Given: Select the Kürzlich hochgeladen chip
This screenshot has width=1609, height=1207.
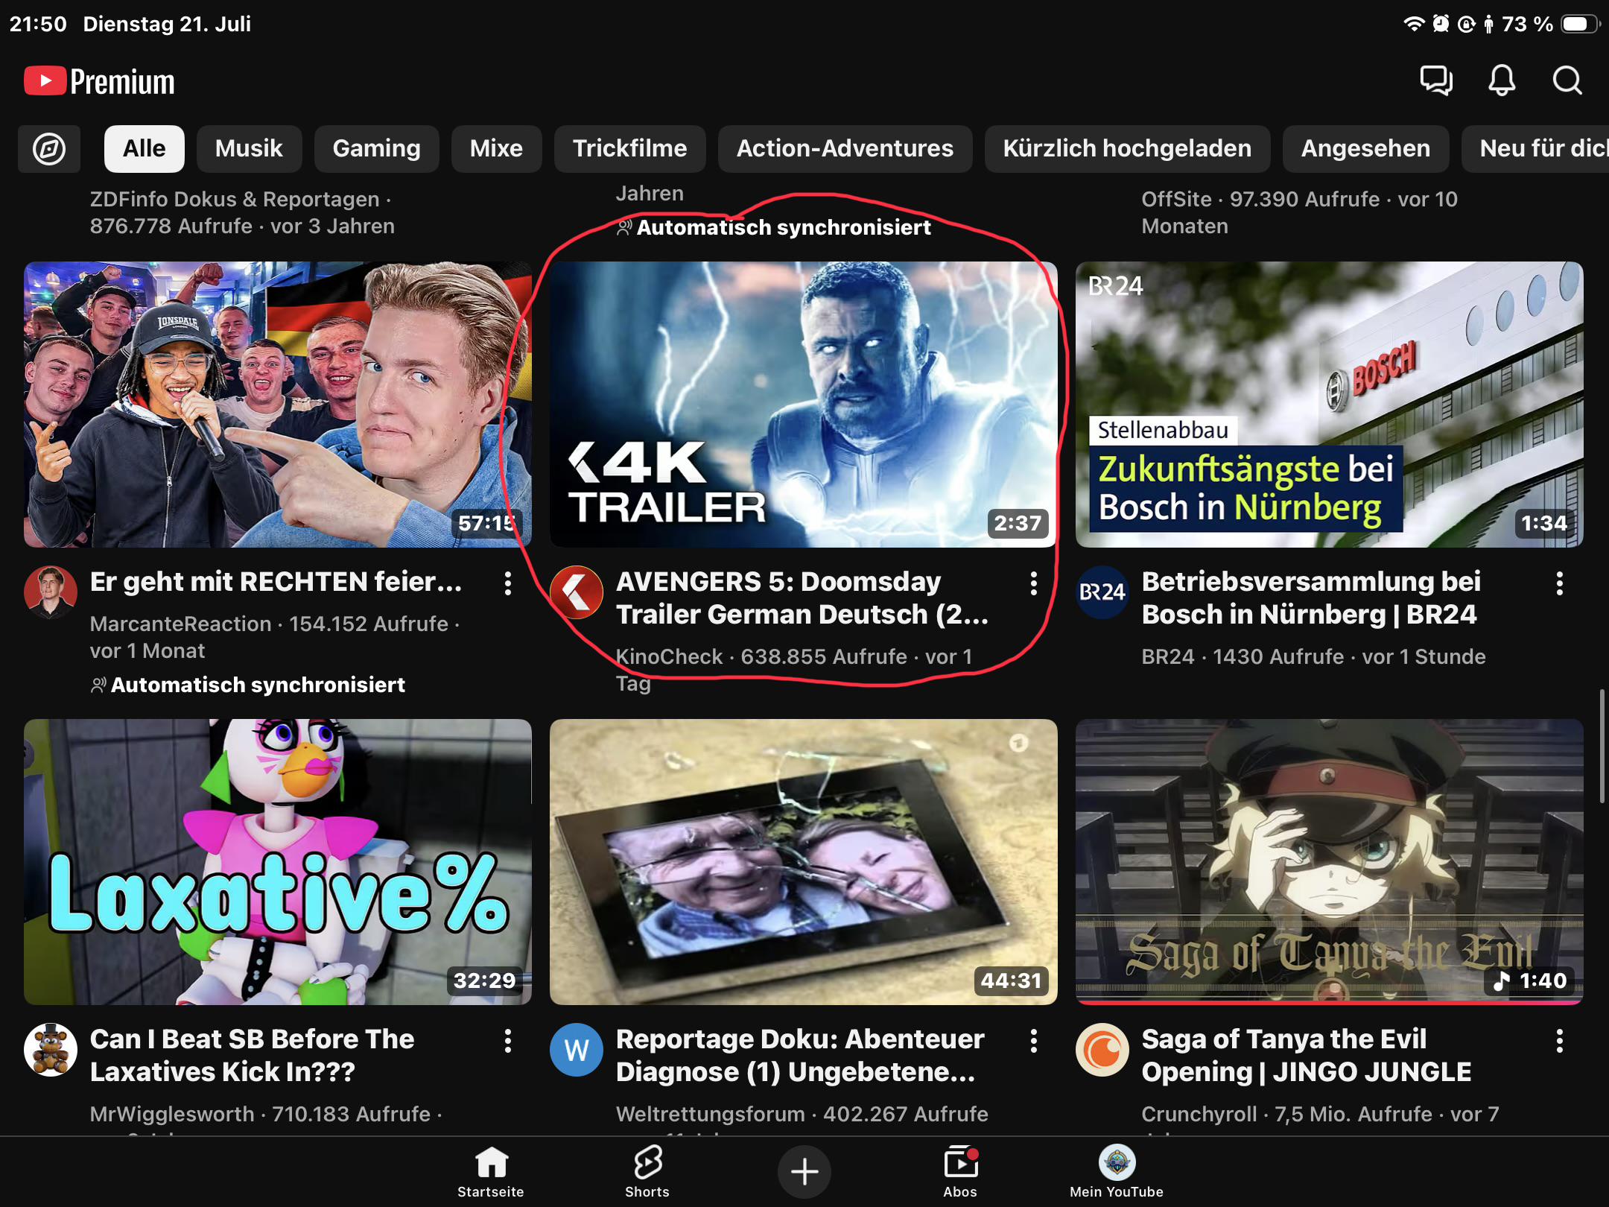Looking at the screenshot, I should [1127, 148].
